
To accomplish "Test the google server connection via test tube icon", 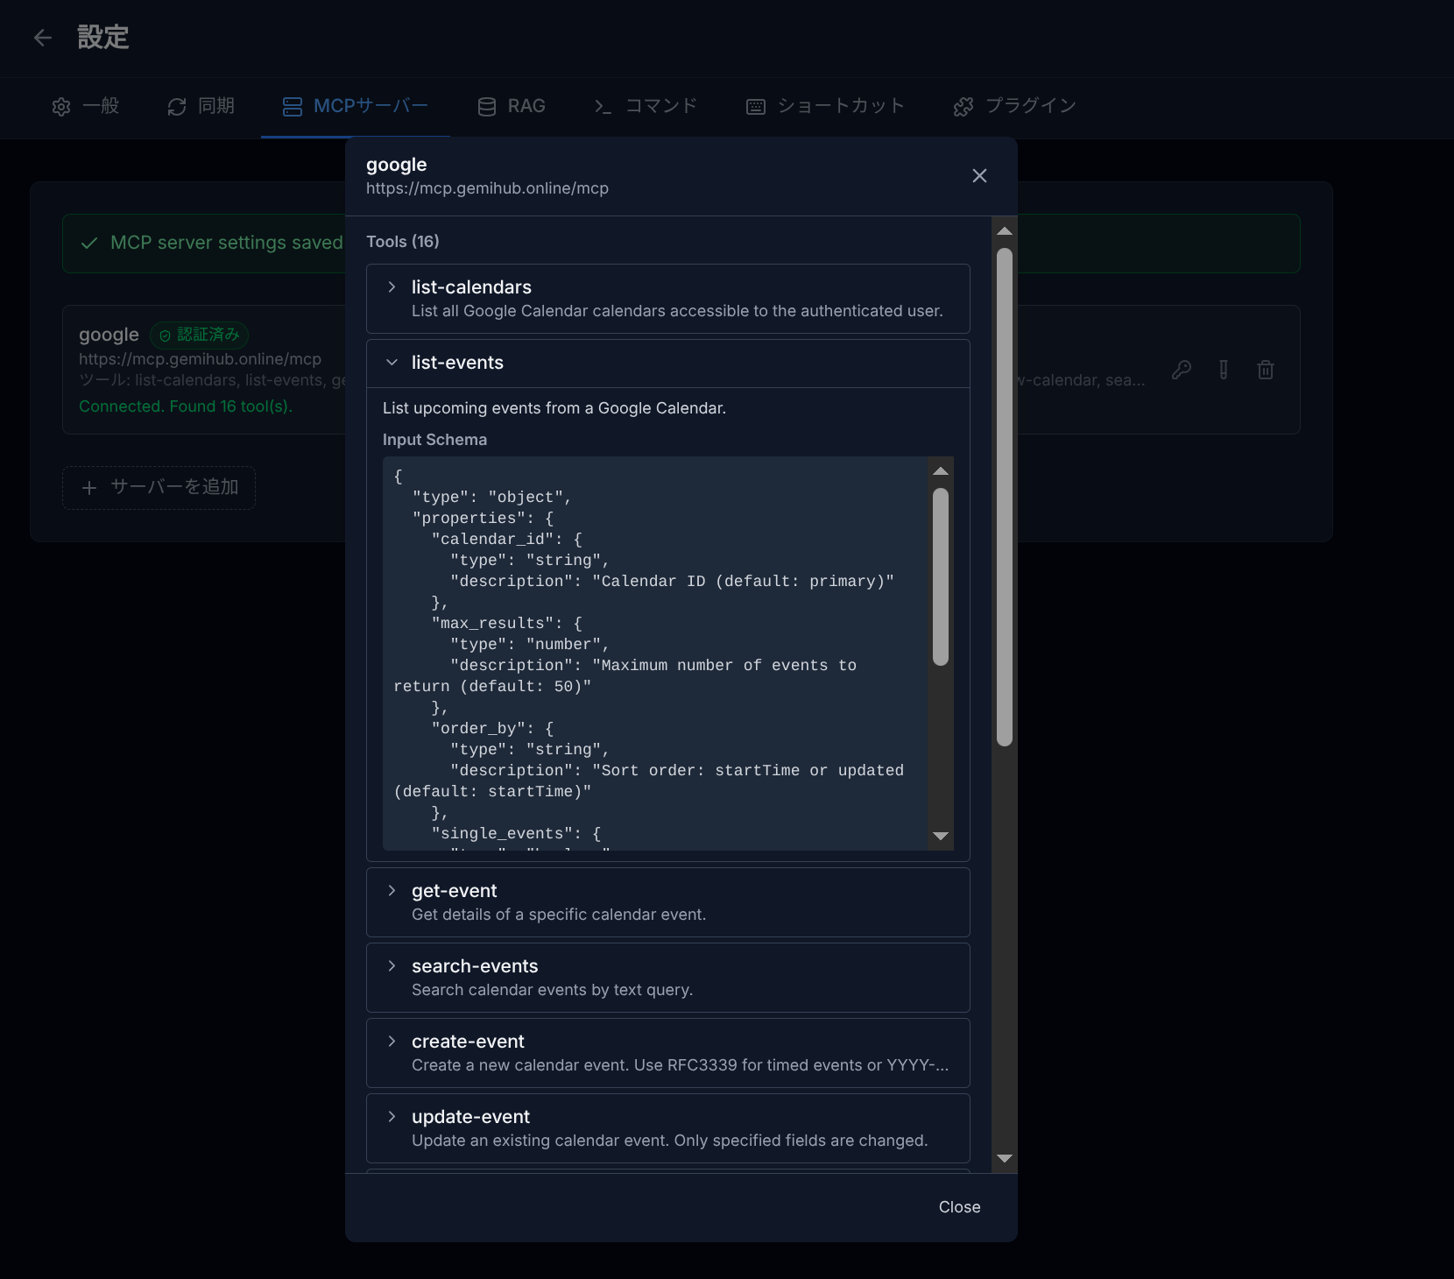I will (1224, 370).
